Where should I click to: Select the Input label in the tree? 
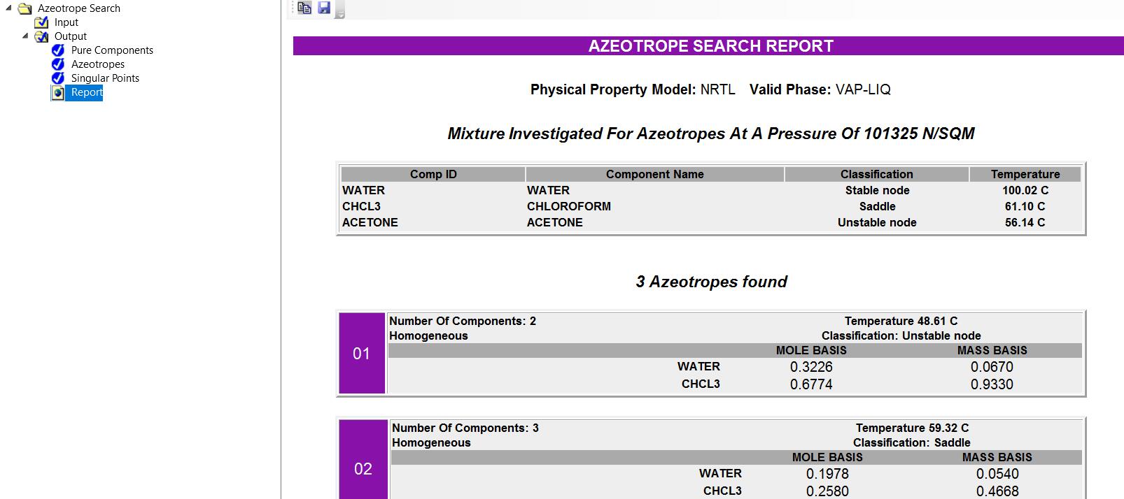(x=66, y=22)
